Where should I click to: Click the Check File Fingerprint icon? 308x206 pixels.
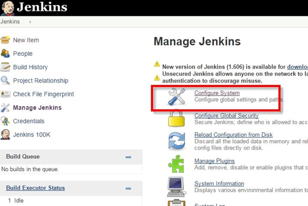5,94
